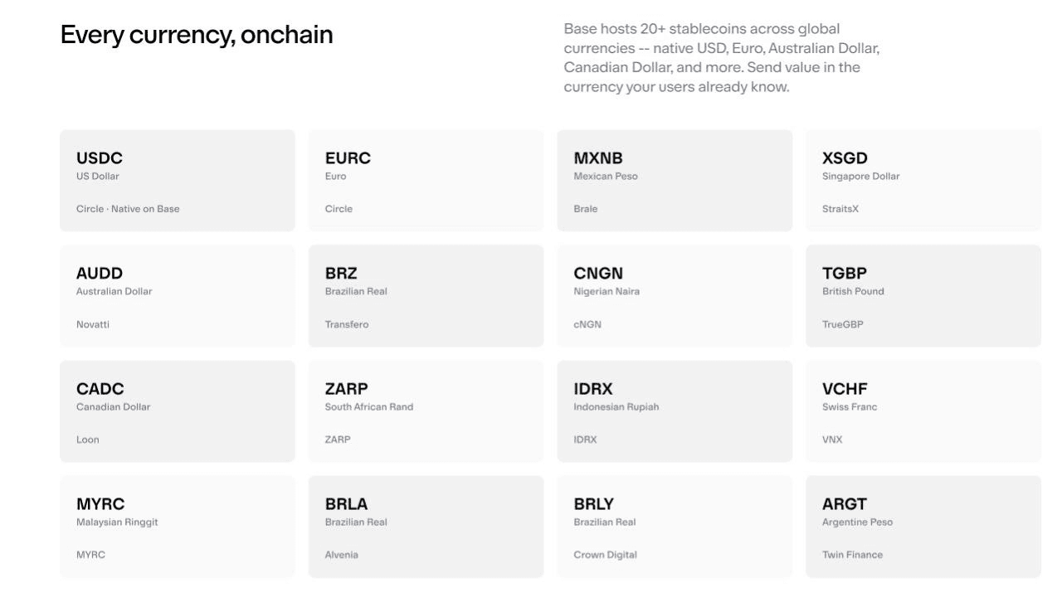Click the "Every currency, onchain" heading
The image size is (1062, 597).
(197, 35)
